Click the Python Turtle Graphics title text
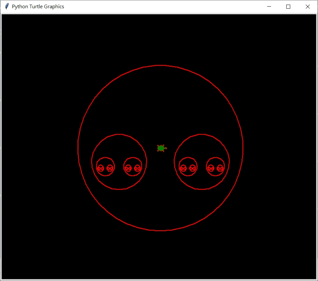 point(38,6)
